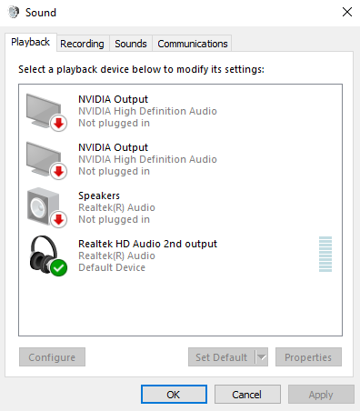Image resolution: width=360 pixels, height=411 pixels.
Task: Click the headphones icon for Realtek 2nd output
Action: pos(48,256)
